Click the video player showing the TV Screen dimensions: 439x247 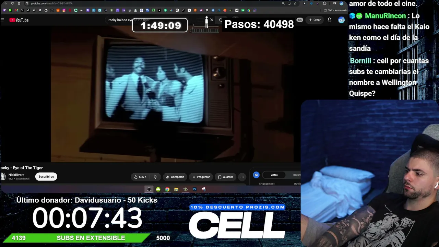click(x=172, y=94)
